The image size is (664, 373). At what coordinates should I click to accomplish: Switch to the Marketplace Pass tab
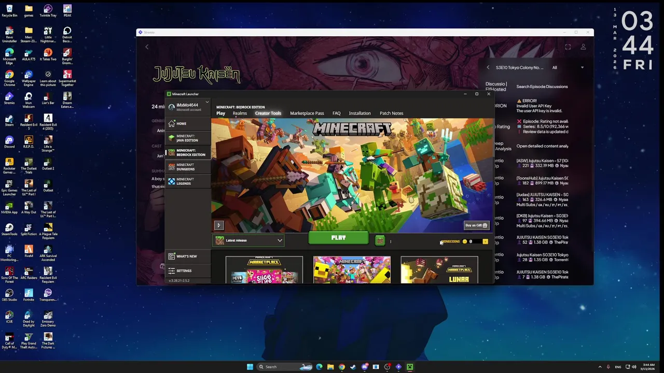click(307, 113)
